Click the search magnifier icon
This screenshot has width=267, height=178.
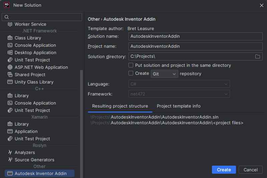coord(7,17)
